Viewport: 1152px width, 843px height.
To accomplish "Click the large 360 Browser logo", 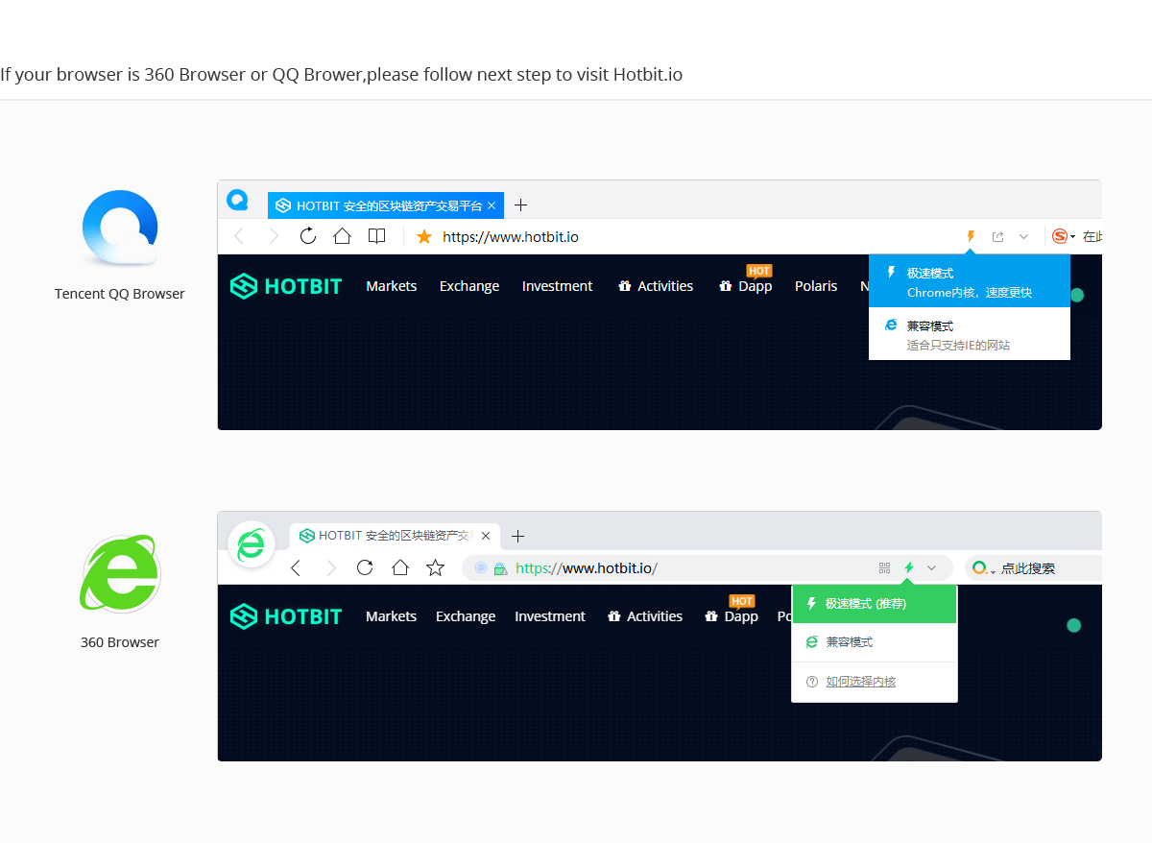I will point(120,574).
